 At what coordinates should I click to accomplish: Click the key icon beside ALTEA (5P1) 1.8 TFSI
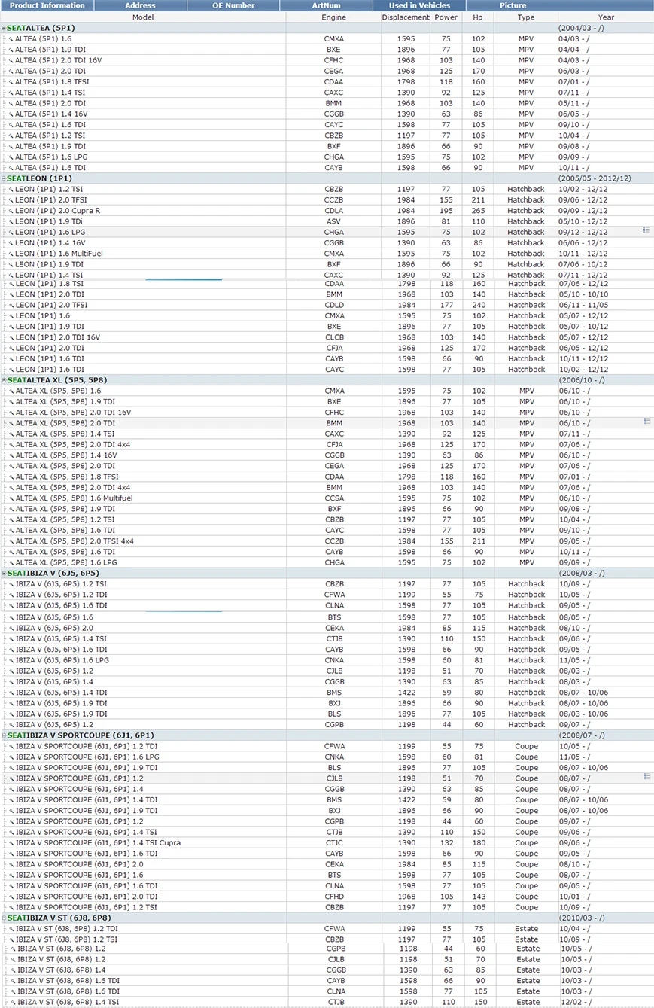11,81
